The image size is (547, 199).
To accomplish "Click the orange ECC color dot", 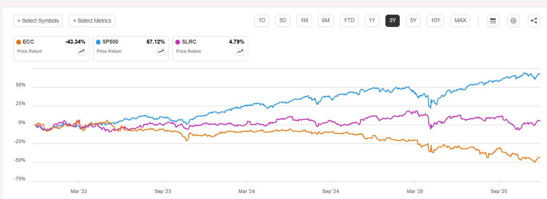I will [19, 42].
